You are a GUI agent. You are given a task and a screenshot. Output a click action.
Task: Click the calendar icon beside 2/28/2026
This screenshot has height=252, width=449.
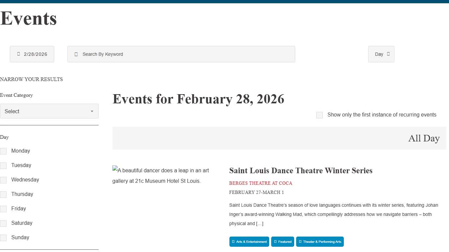pos(19,54)
